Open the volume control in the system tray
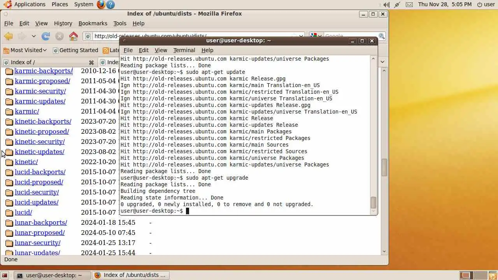 [386, 5]
